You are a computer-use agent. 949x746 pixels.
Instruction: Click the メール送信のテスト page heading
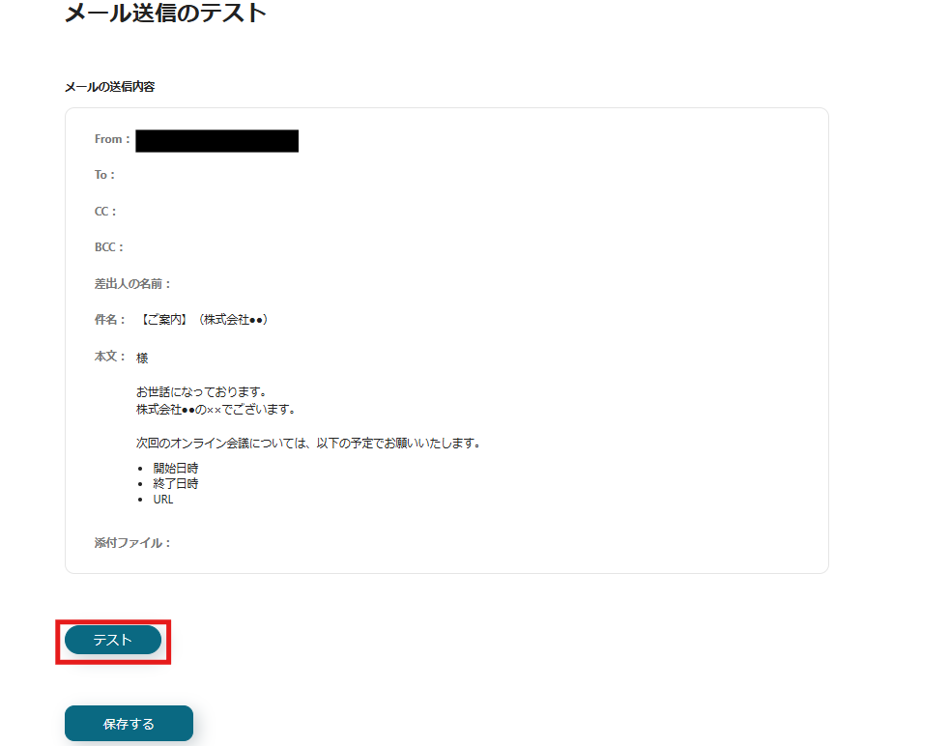(x=166, y=13)
